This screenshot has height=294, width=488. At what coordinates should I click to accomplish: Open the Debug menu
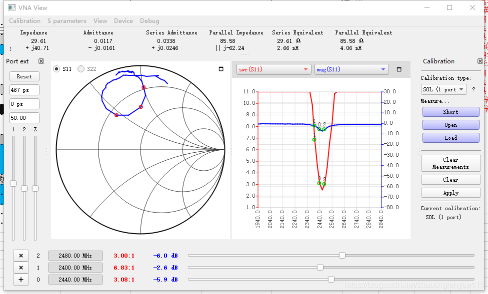point(149,21)
